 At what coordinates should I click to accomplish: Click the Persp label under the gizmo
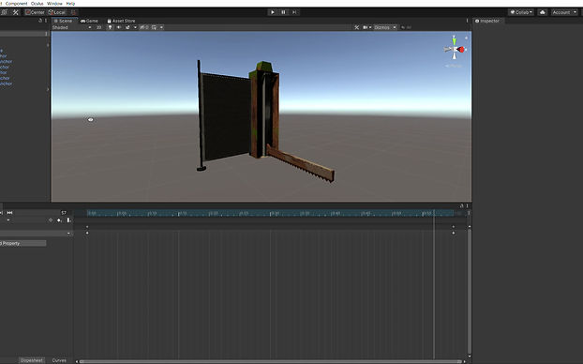pyautogui.click(x=454, y=66)
